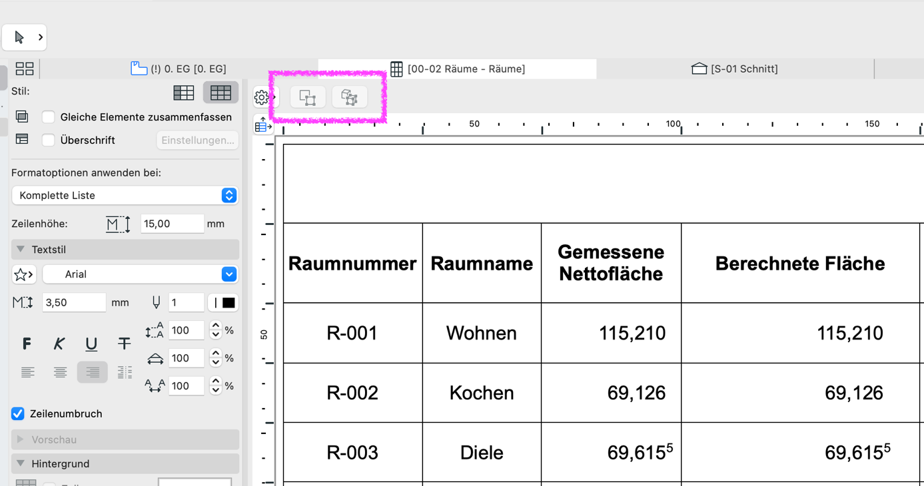Select the Raumname column header

click(x=482, y=264)
